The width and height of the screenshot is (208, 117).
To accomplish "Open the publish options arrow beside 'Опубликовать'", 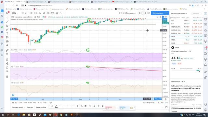I will [167, 13].
